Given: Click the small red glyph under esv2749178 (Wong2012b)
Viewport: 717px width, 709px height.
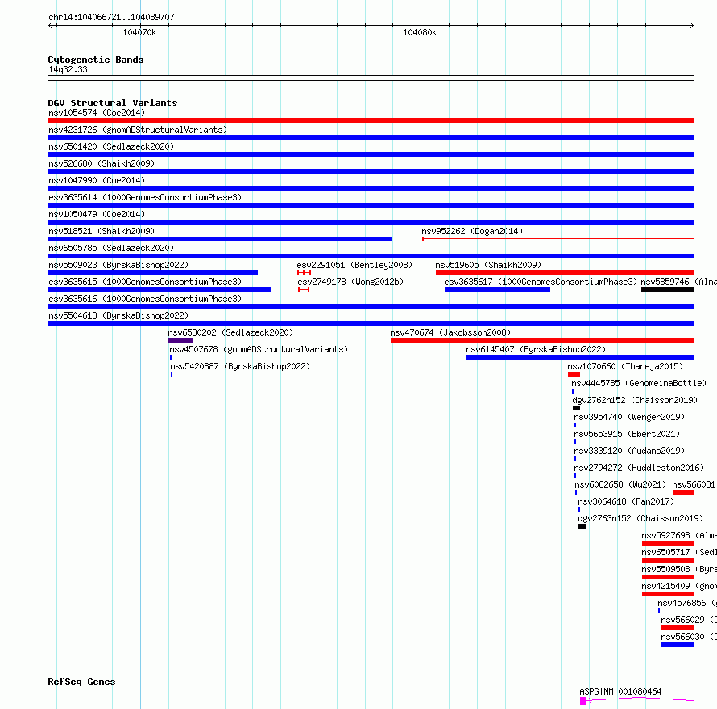Looking at the screenshot, I should [x=304, y=290].
